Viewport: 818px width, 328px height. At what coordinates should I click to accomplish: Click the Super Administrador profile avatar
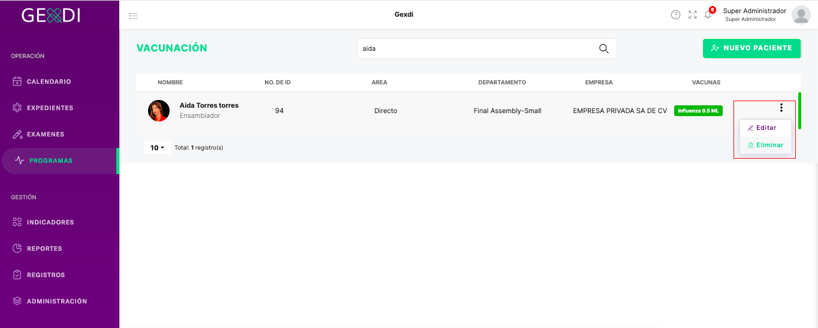801,15
